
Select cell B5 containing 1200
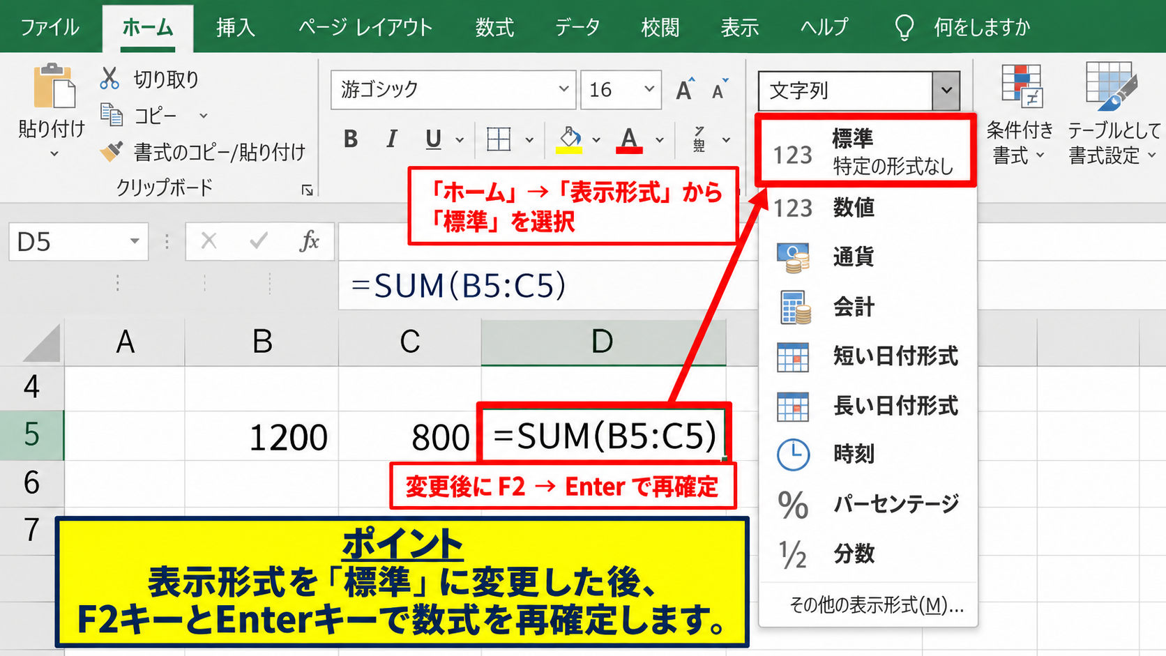tap(262, 436)
